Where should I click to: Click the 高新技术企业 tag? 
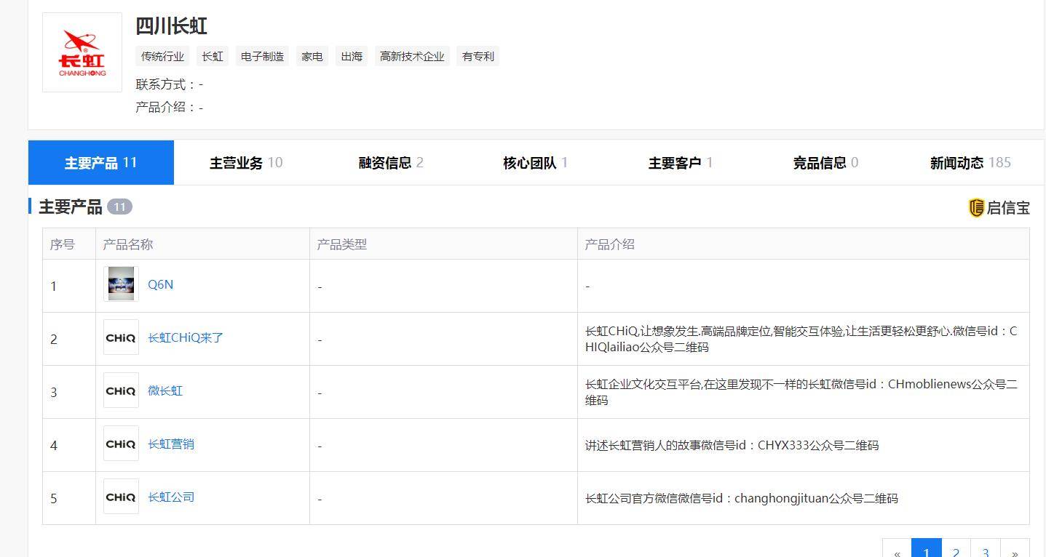(412, 56)
